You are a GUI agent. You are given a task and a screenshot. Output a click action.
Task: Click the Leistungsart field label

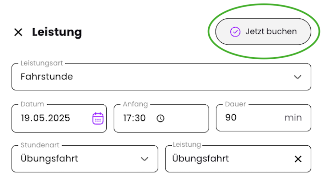pos(42,63)
